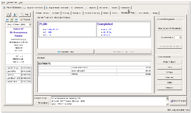Click 'Last OPG' date cell

(x=26, y=72)
